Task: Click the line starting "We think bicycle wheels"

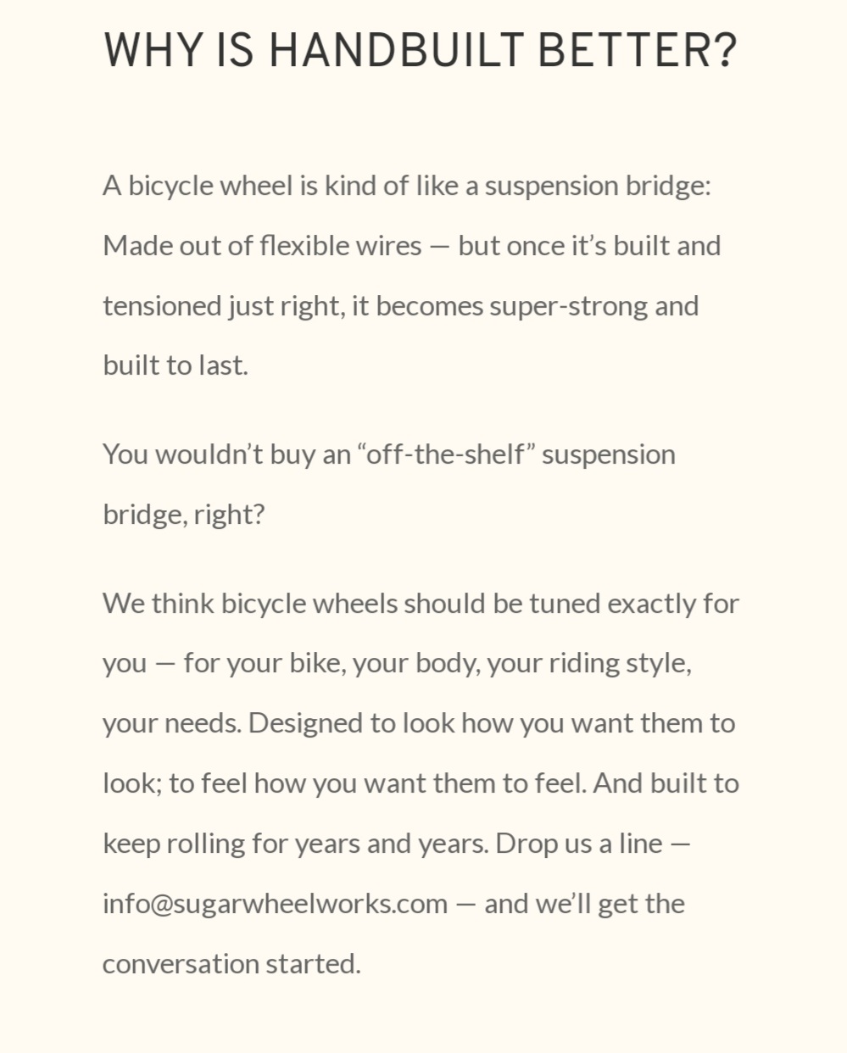Action: (x=421, y=604)
